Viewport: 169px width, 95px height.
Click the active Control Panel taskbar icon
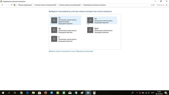point(88,93)
